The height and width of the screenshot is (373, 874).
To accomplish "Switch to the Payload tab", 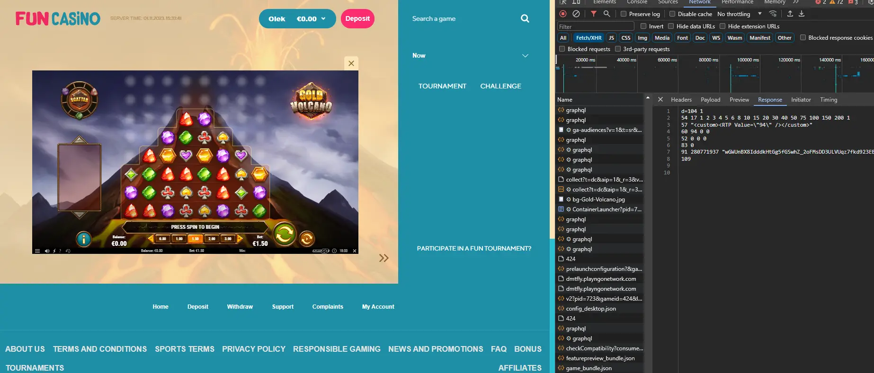I will pyautogui.click(x=711, y=99).
